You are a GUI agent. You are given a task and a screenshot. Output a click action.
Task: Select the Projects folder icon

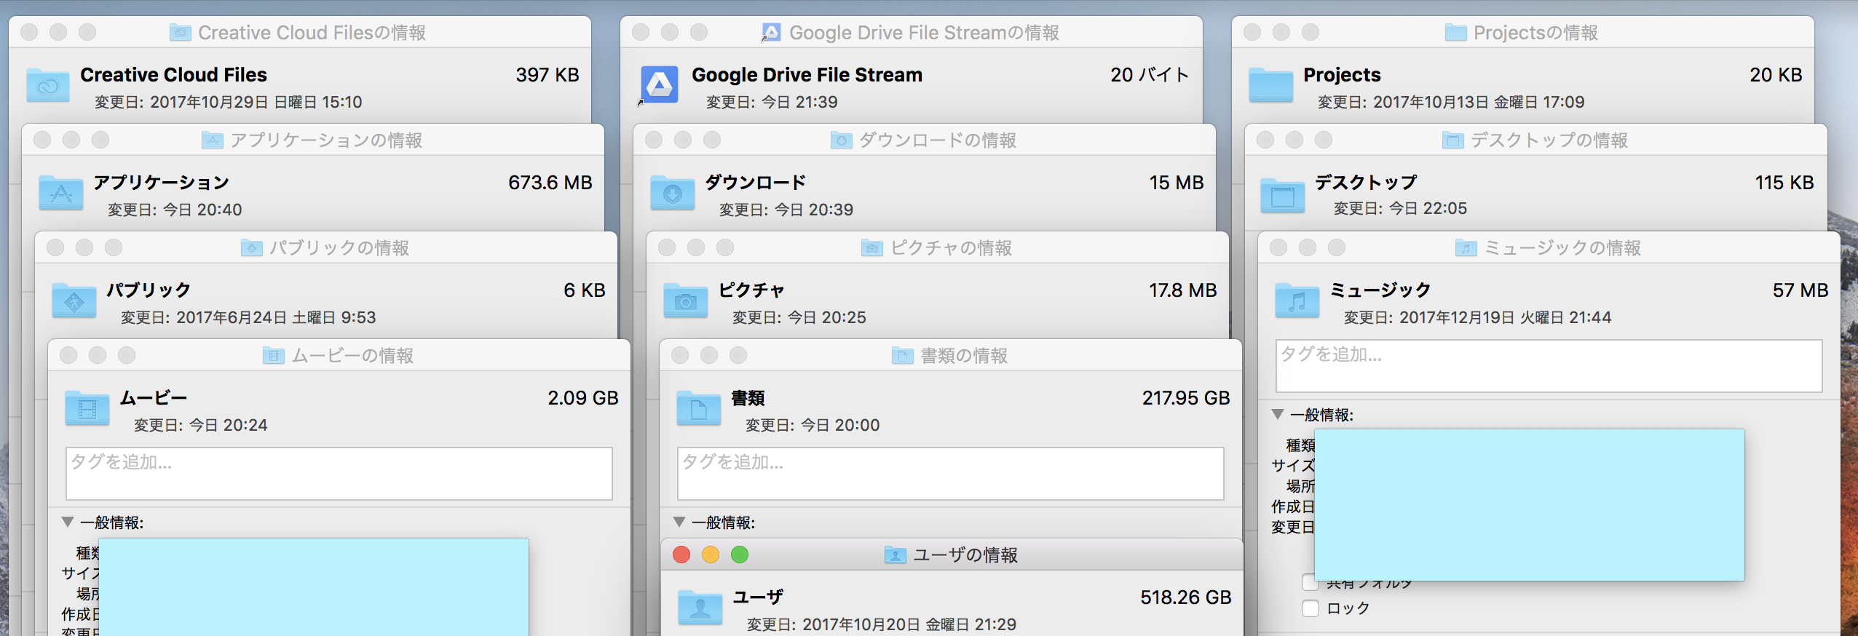[1270, 85]
